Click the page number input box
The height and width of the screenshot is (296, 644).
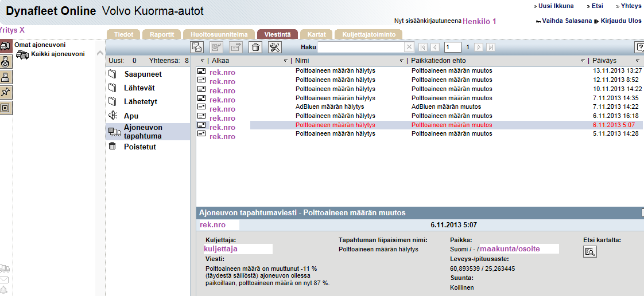453,47
